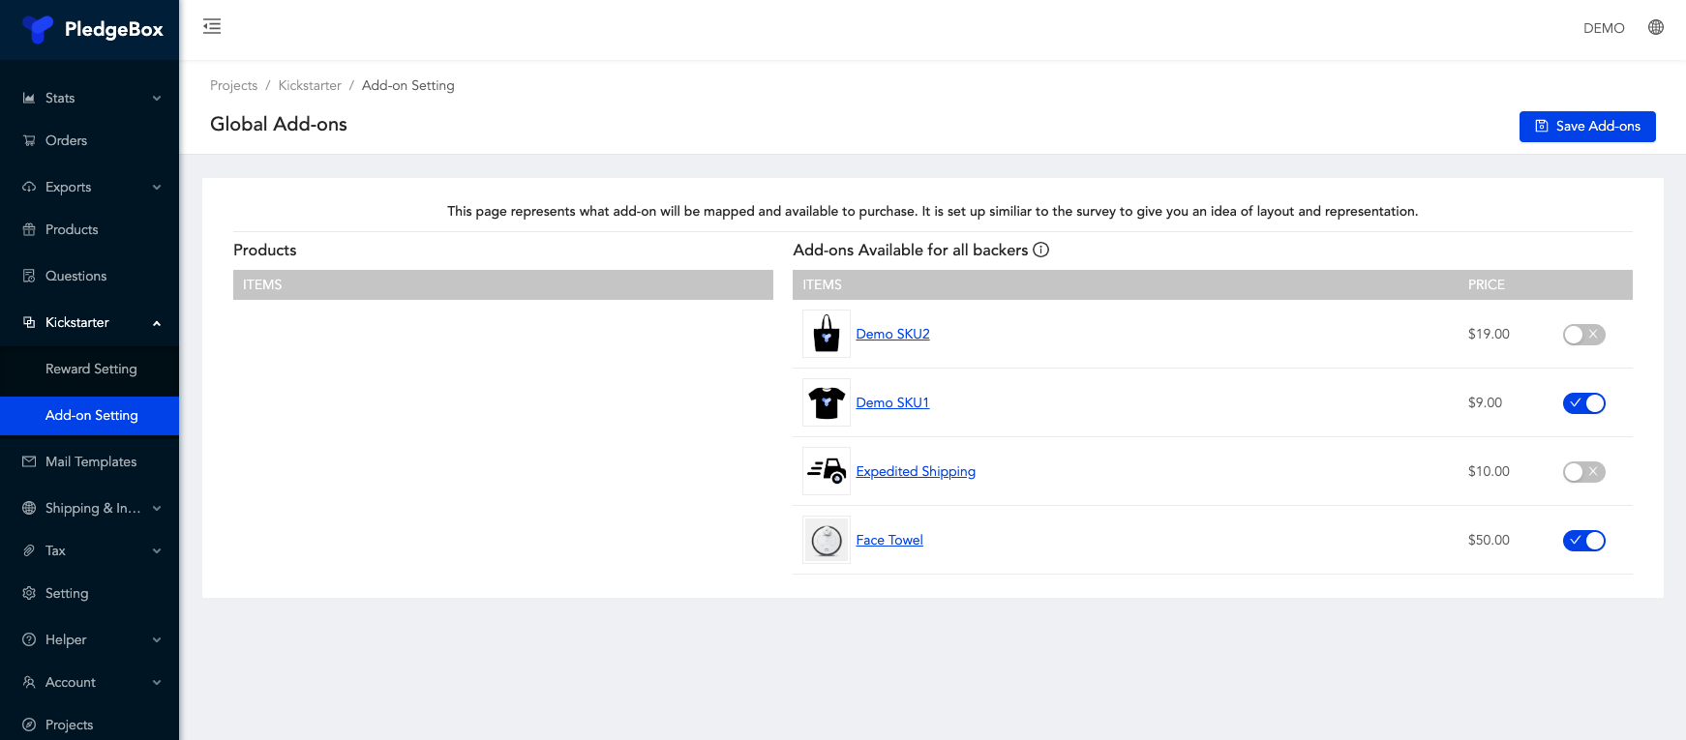Click the sidebar collapse menu icon
Viewport: 1686px width, 740px height.
[x=212, y=27]
